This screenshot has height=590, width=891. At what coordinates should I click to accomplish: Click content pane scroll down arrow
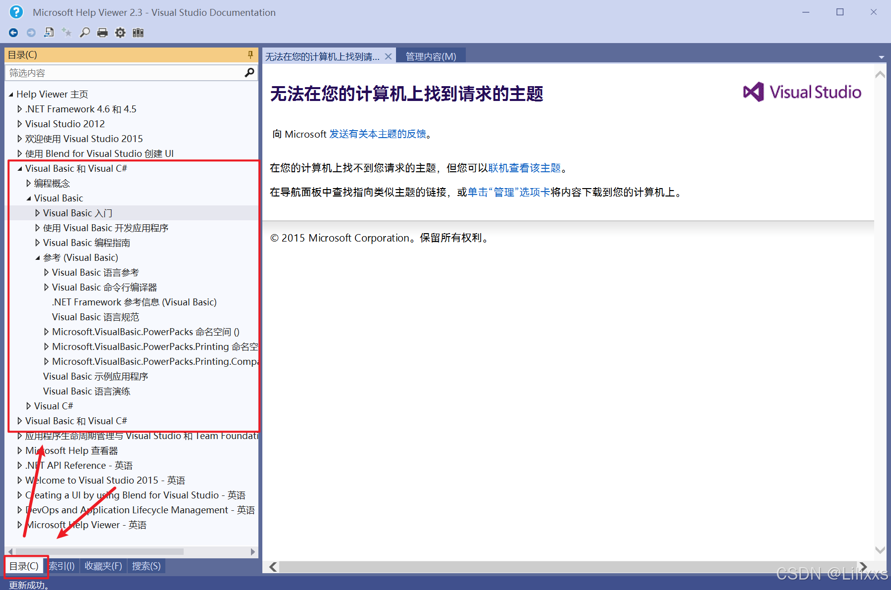point(880,550)
